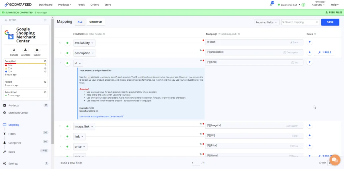
Task: Open the 1 RULE button for description
Action: point(325,52)
